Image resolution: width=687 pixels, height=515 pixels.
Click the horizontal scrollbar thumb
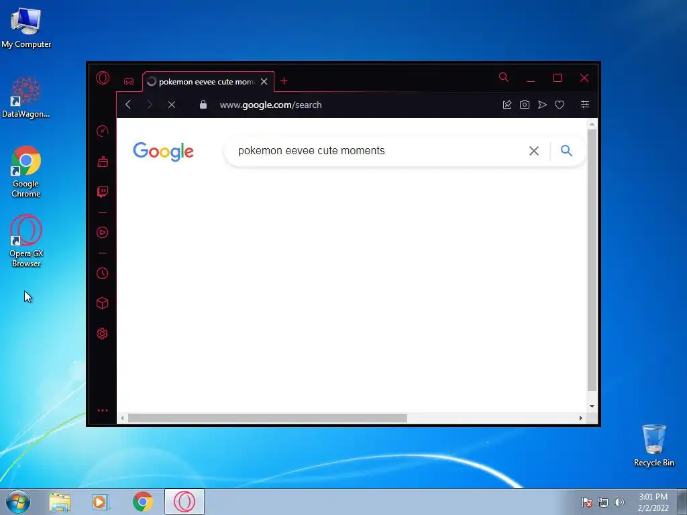(267, 418)
